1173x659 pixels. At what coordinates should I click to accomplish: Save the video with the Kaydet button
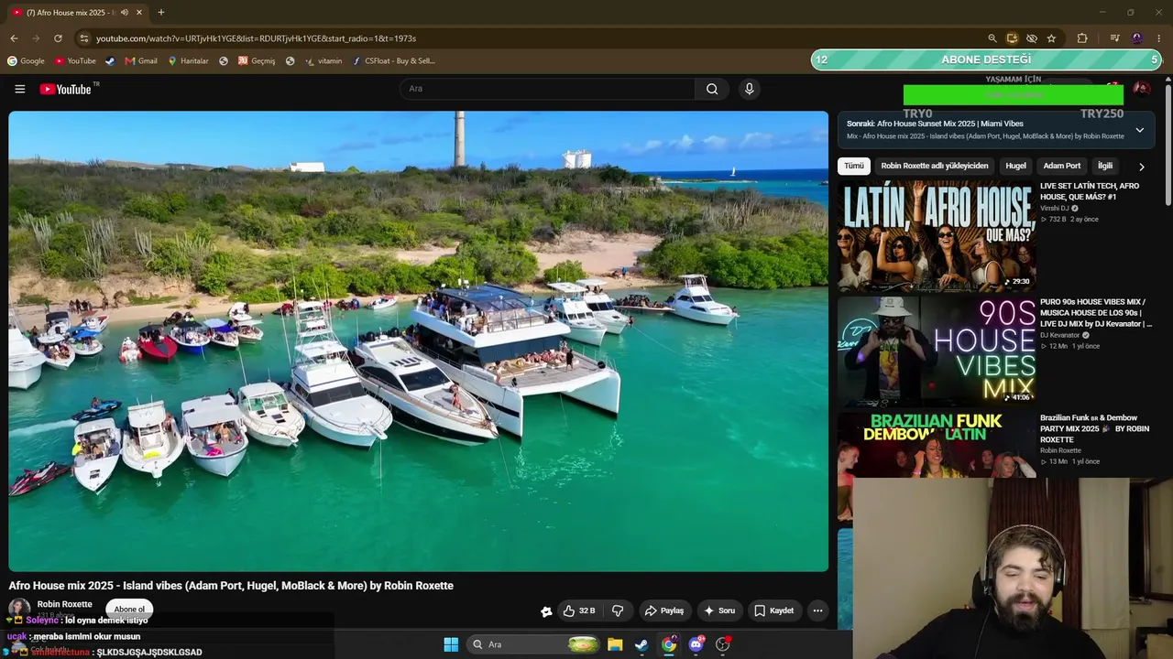pos(773,610)
